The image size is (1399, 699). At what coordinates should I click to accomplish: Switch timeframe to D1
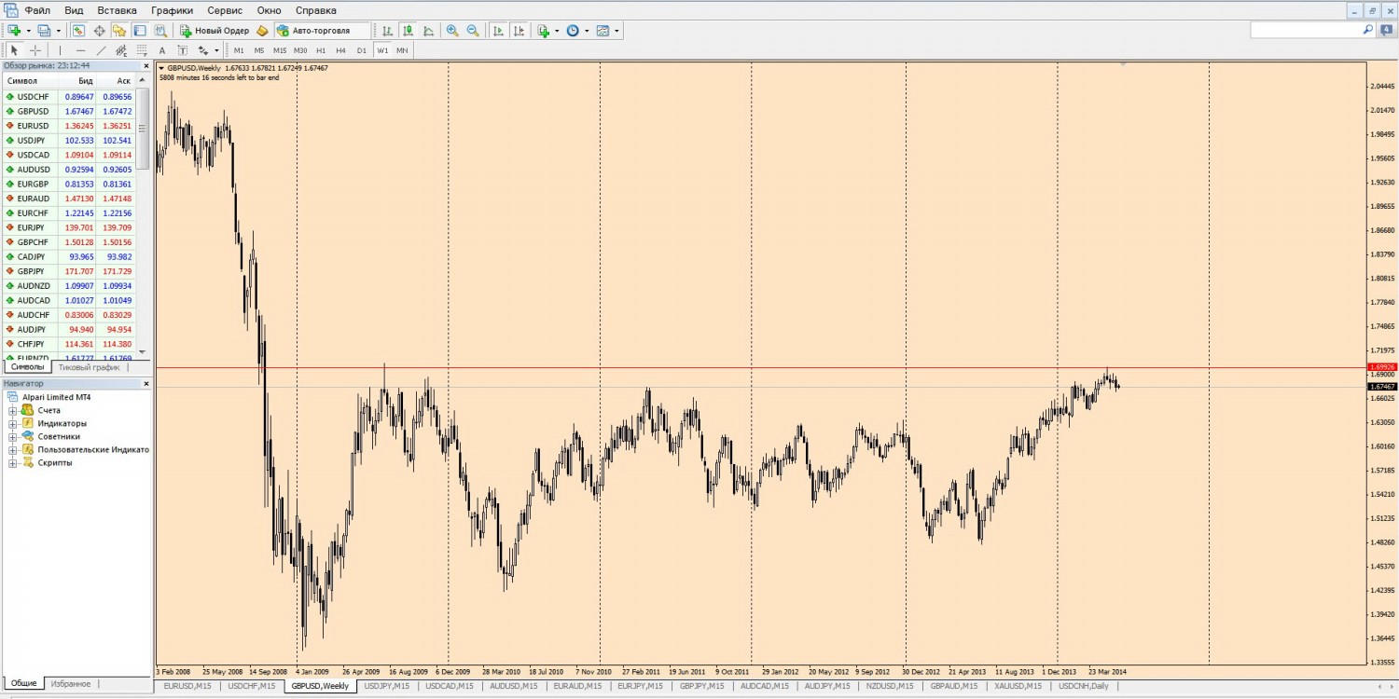click(x=362, y=50)
